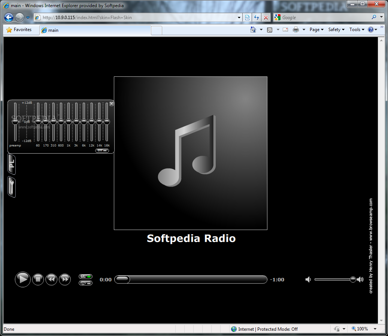
Task: Click the 170 Hz band slider knob
Action: coord(46,121)
